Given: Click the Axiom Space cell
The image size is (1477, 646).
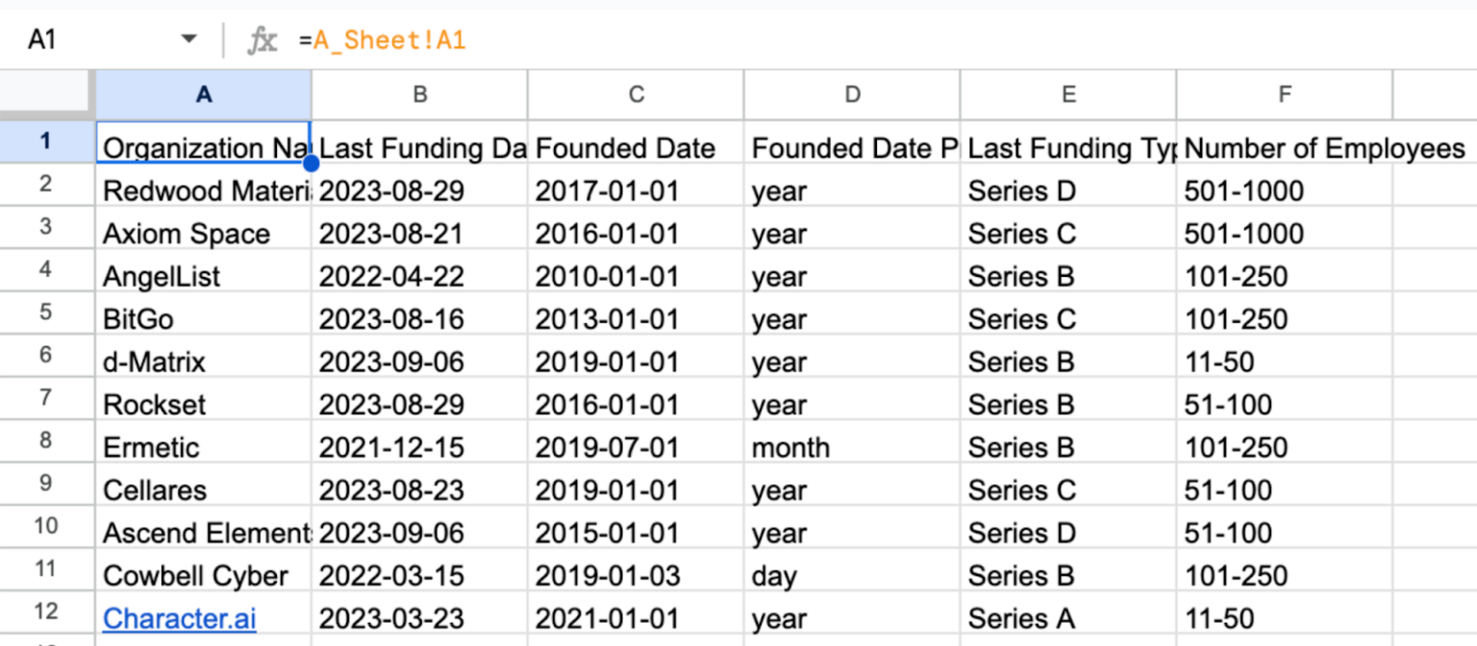Looking at the screenshot, I should click(203, 234).
